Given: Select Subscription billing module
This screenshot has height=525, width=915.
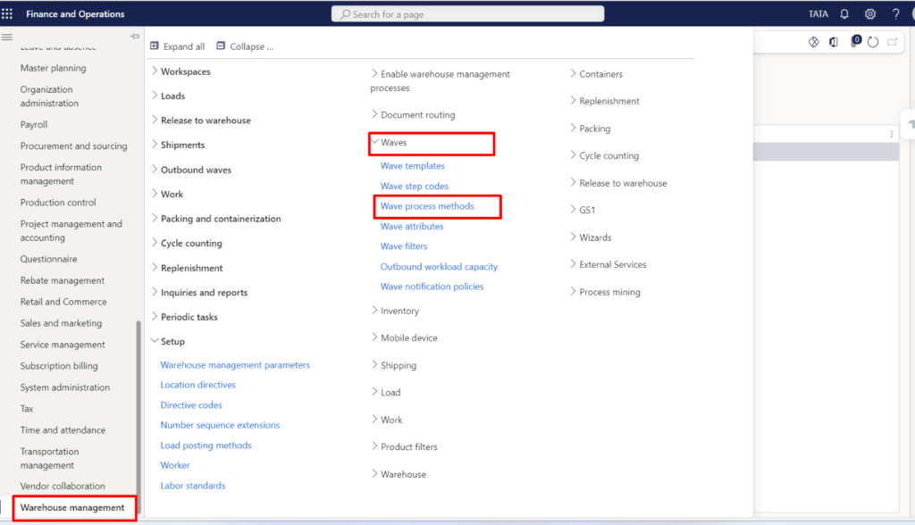Looking at the screenshot, I should point(59,366).
